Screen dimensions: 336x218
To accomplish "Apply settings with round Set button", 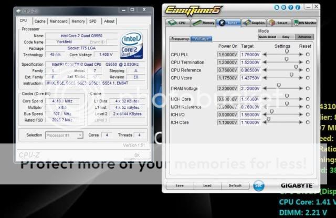I will tap(259, 185).
